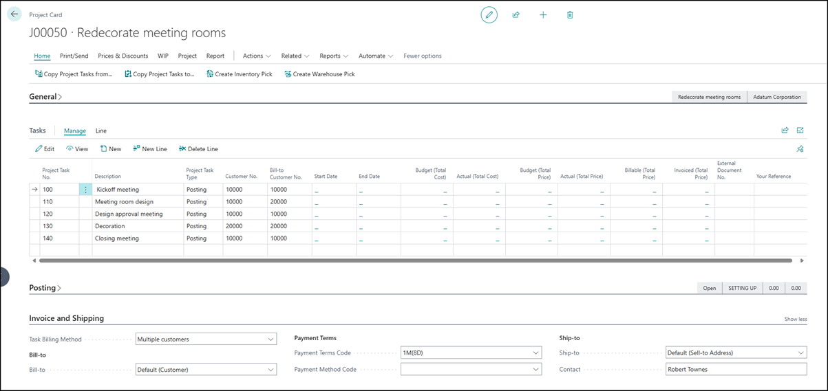Click Customer No. 20000 for Decoration

[245, 226]
